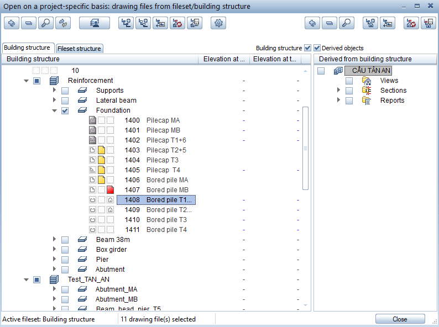
Task: Click the left toolbar collapse-all minus icon
Action: click(29, 23)
